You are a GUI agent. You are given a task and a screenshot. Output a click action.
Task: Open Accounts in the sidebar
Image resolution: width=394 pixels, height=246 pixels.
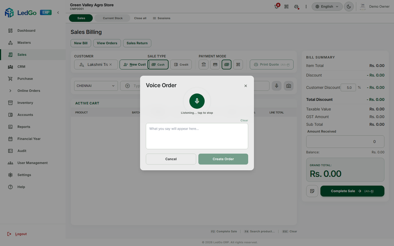[33, 115]
